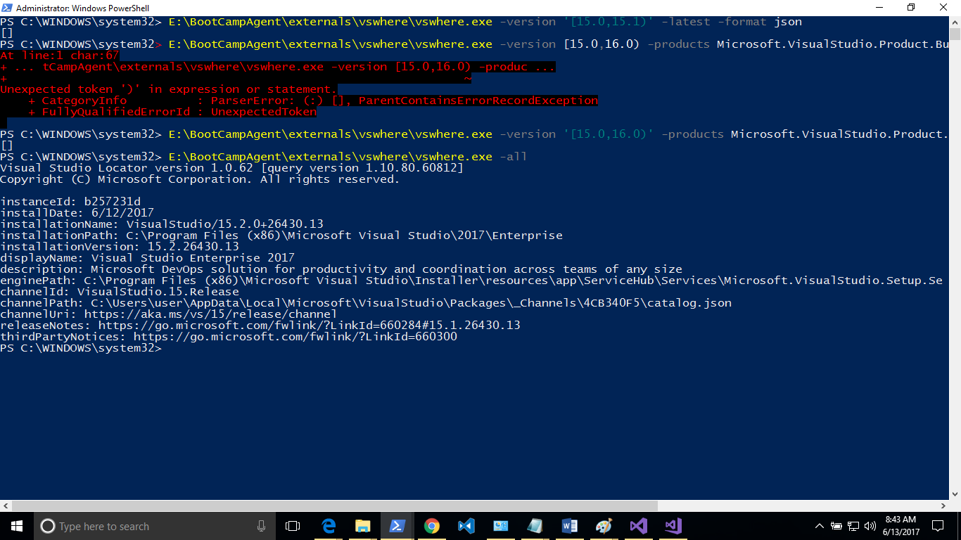Open the Start menu
Image resolution: width=961 pixels, height=540 pixels.
[15, 526]
